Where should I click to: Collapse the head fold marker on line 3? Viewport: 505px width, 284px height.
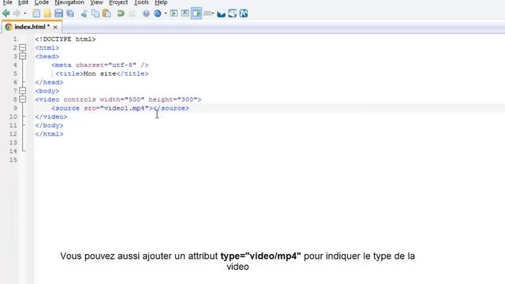[x=23, y=56]
